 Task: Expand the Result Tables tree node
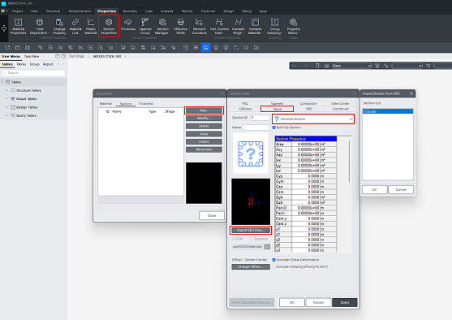[x=6, y=99]
